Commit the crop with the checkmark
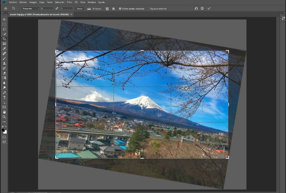 pos(209,8)
